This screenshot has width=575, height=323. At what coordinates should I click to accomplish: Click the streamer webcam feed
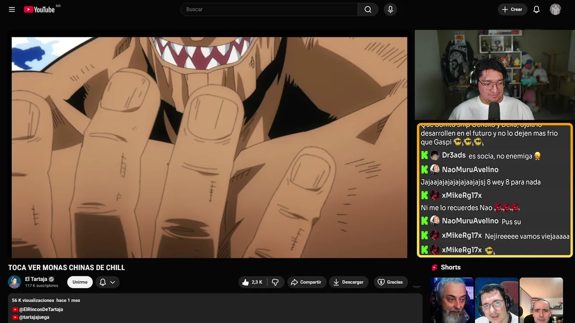(x=495, y=75)
